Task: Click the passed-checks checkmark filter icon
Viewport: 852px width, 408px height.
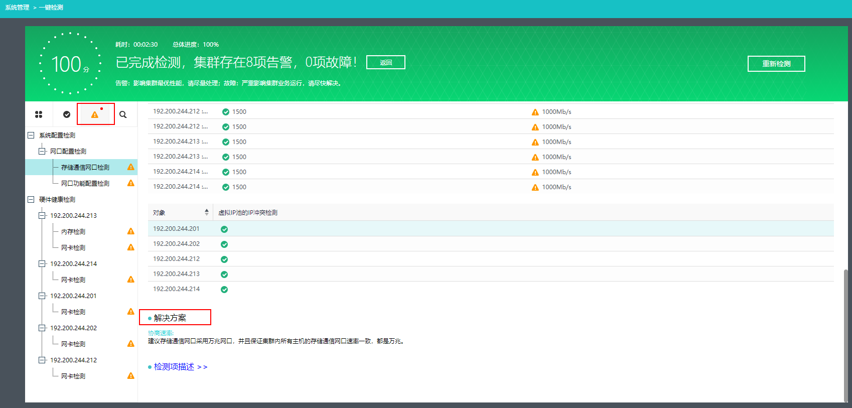Action: click(x=67, y=114)
